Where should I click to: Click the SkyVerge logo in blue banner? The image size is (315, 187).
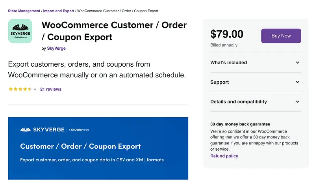43,129
